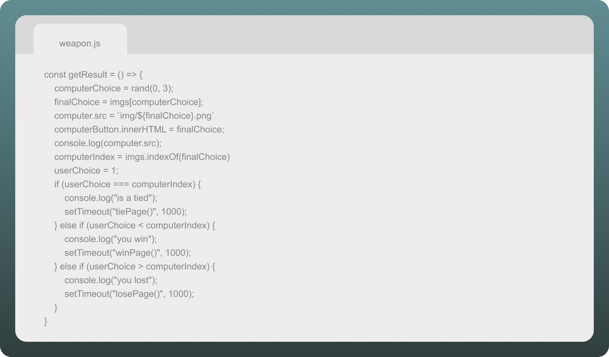Viewport: 609px width, 357px height.
Task: Place cursor on finalChoice = imgs[computerChoice] line
Action: [x=129, y=102]
